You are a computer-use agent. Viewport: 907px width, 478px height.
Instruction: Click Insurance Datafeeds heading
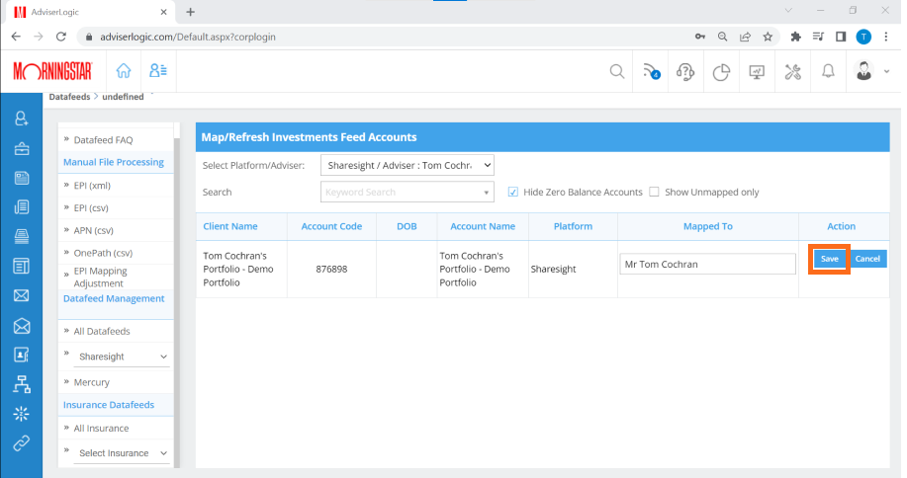pos(109,405)
